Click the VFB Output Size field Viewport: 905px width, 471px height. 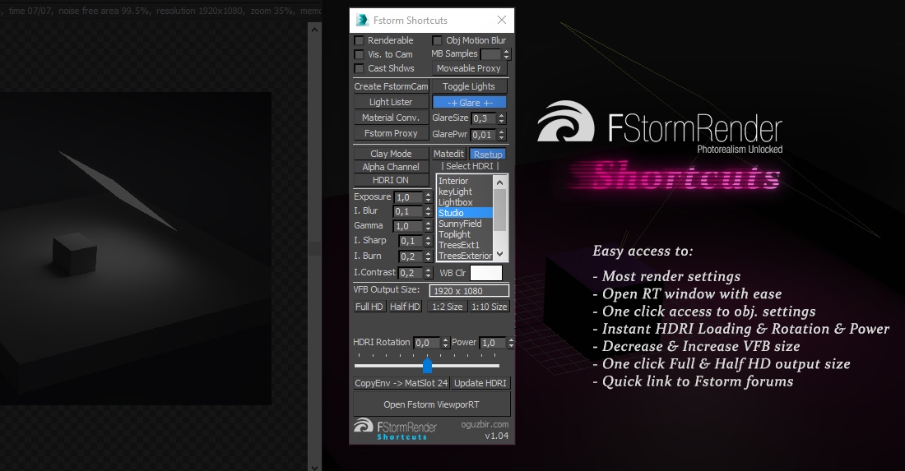pyautogui.click(x=469, y=291)
